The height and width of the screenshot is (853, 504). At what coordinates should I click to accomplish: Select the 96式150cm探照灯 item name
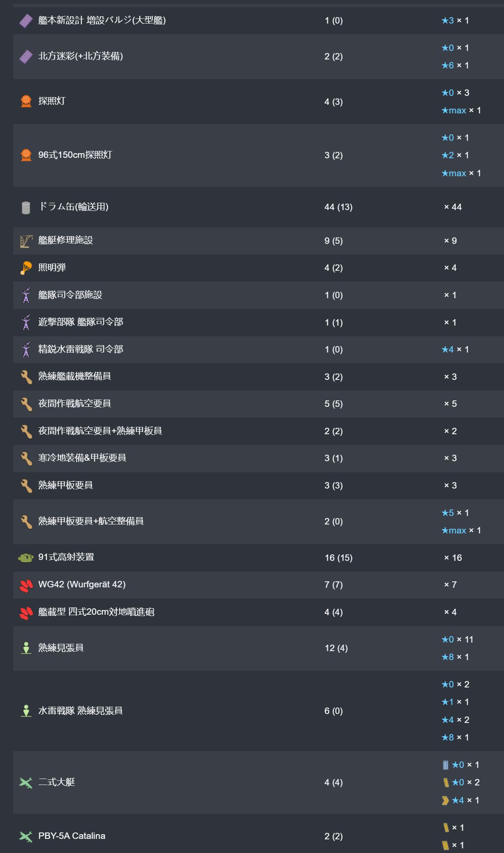point(75,155)
